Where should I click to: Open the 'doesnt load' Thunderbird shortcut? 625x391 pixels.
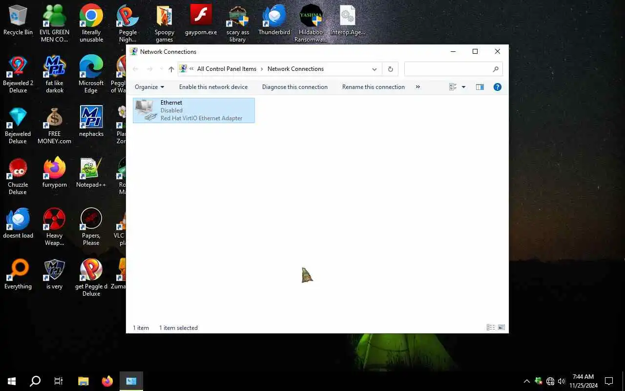point(18,224)
